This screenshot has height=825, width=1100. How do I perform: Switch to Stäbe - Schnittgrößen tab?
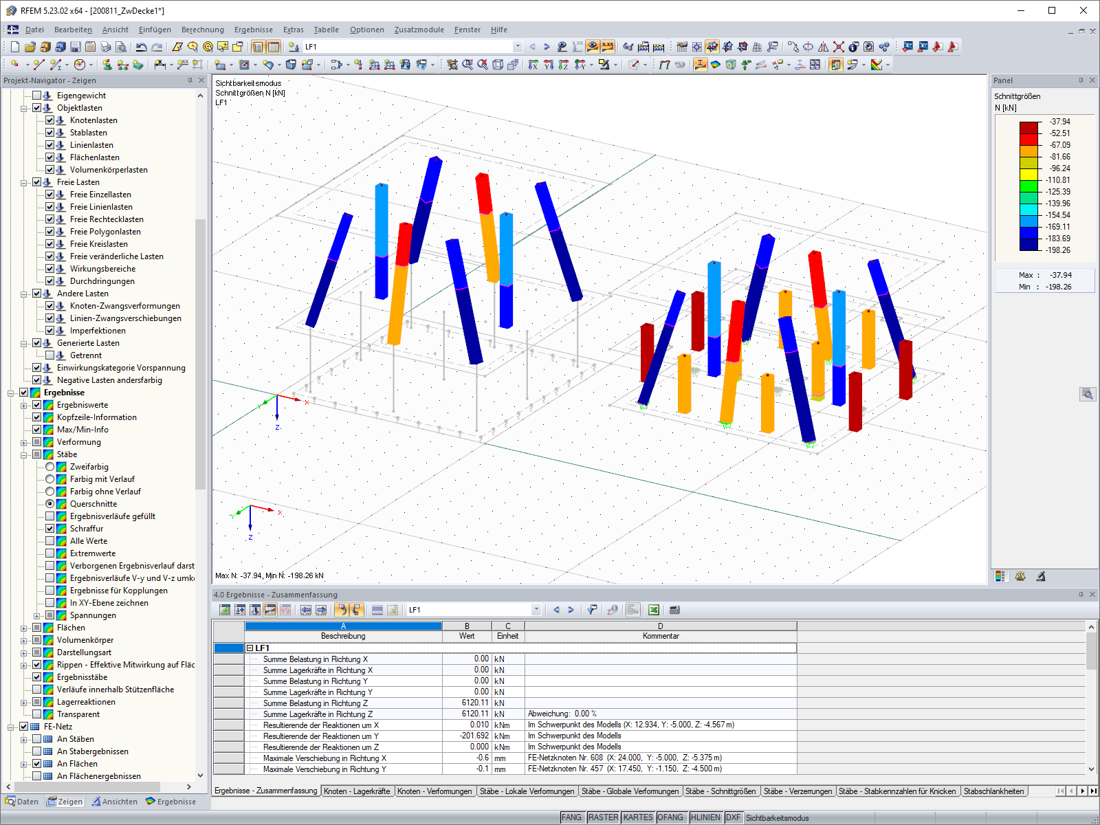click(x=720, y=791)
